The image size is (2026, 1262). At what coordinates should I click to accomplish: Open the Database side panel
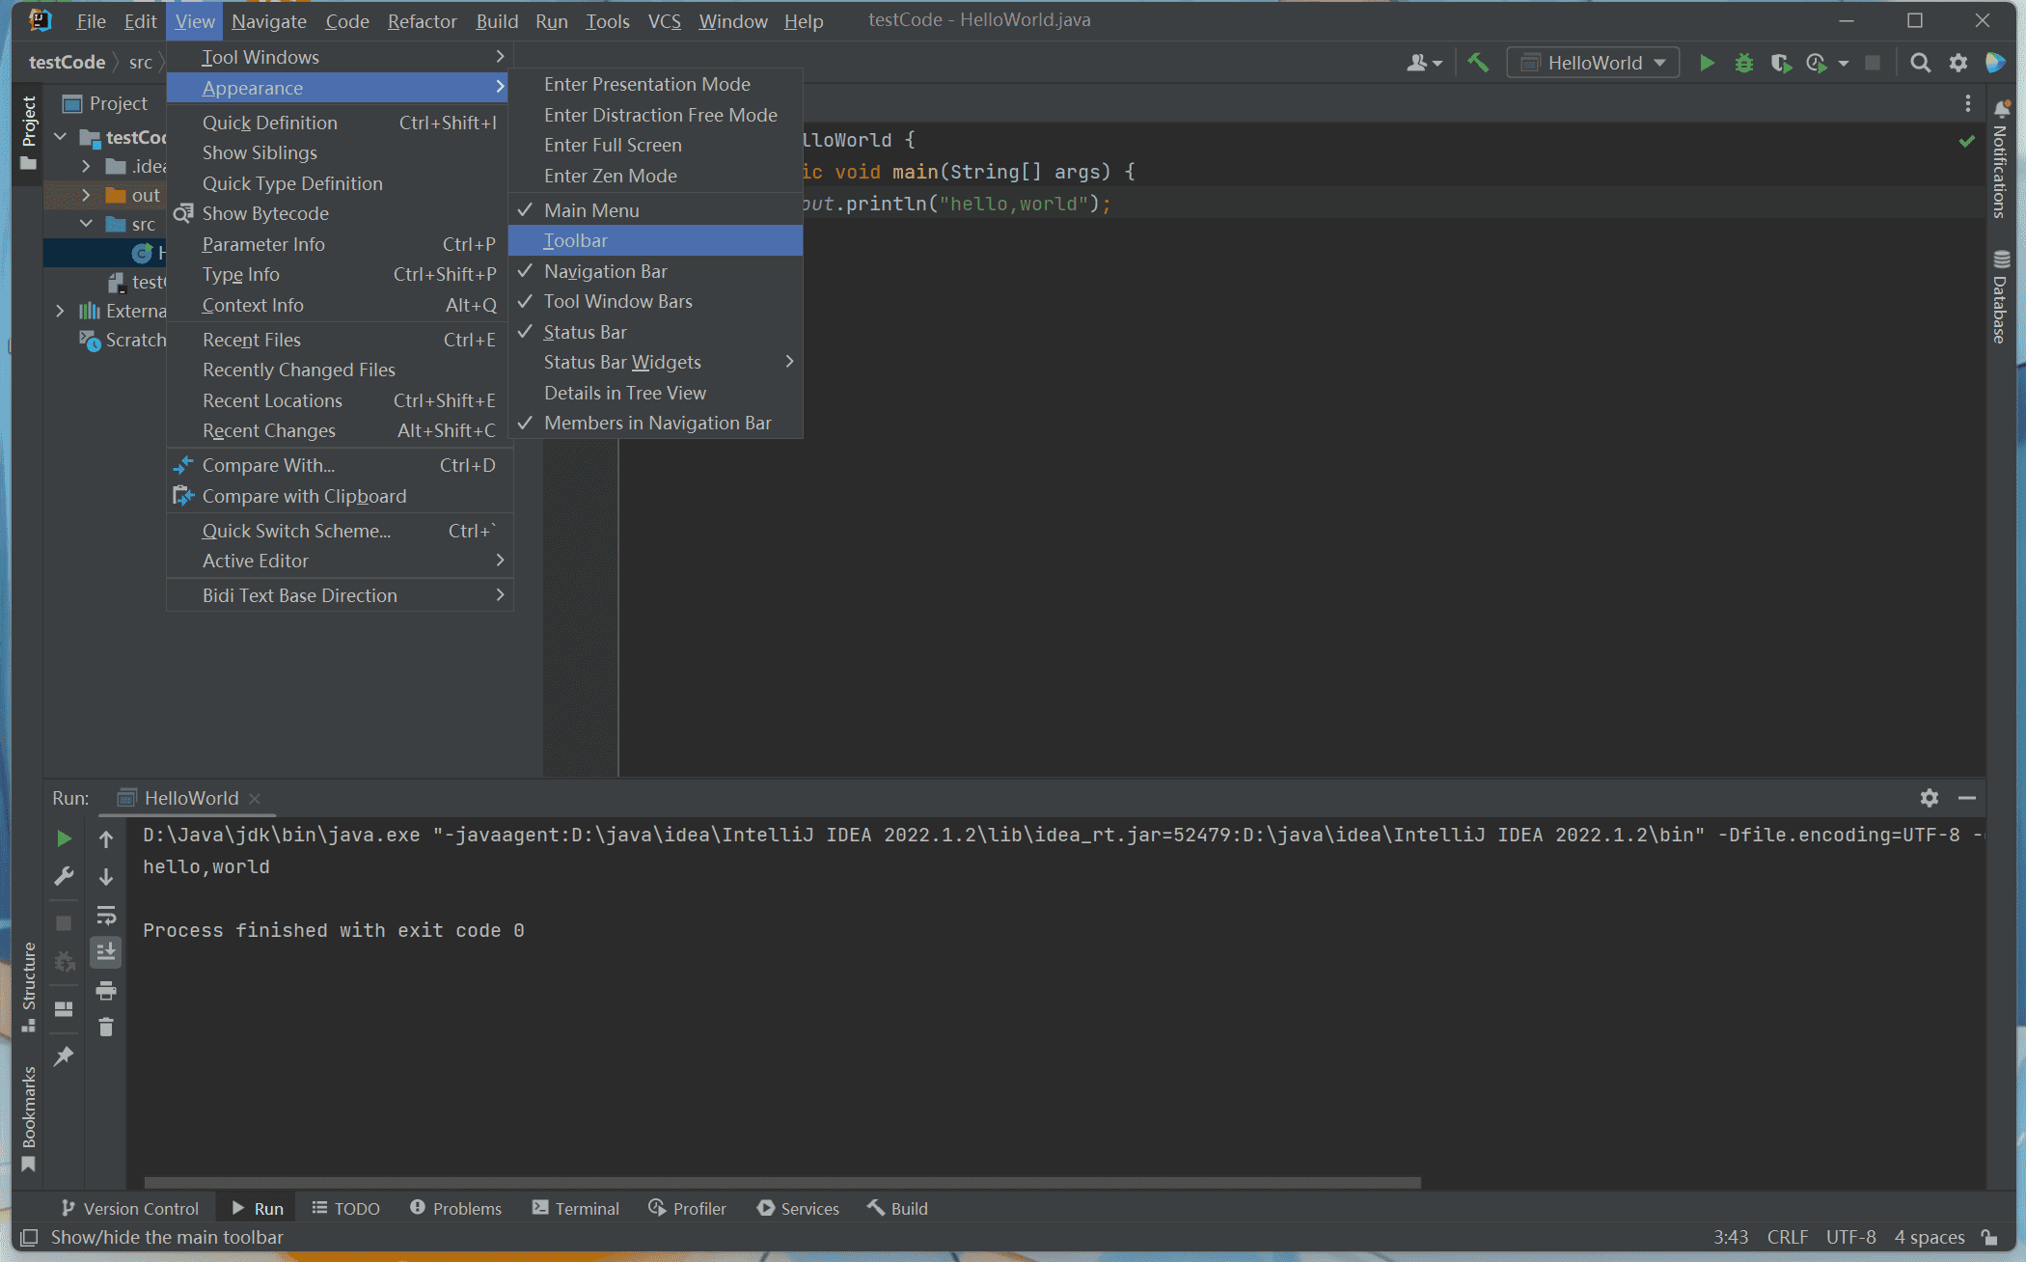pyautogui.click(x=2001, y=296)
